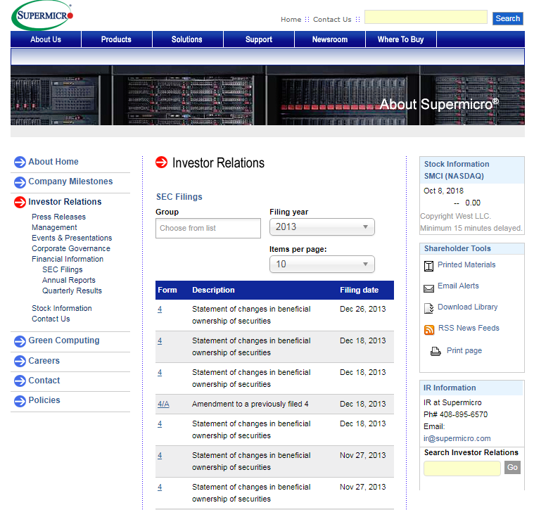
Task: Open the Newsroom menu
Action: tap(330, 39)
